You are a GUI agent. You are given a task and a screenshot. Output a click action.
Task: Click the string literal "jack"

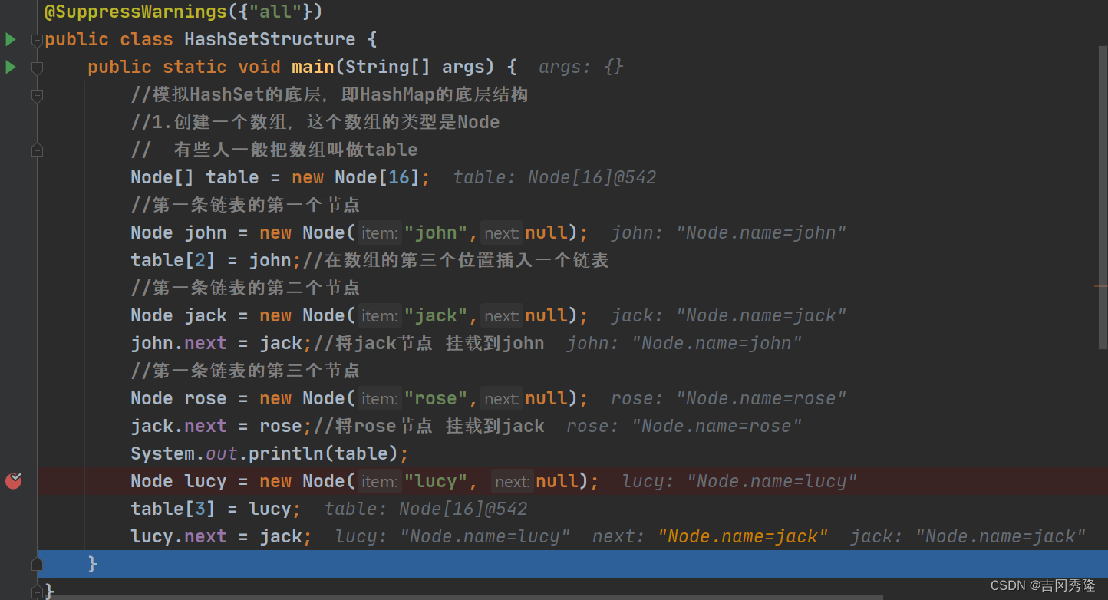click(x=436, y=315)
